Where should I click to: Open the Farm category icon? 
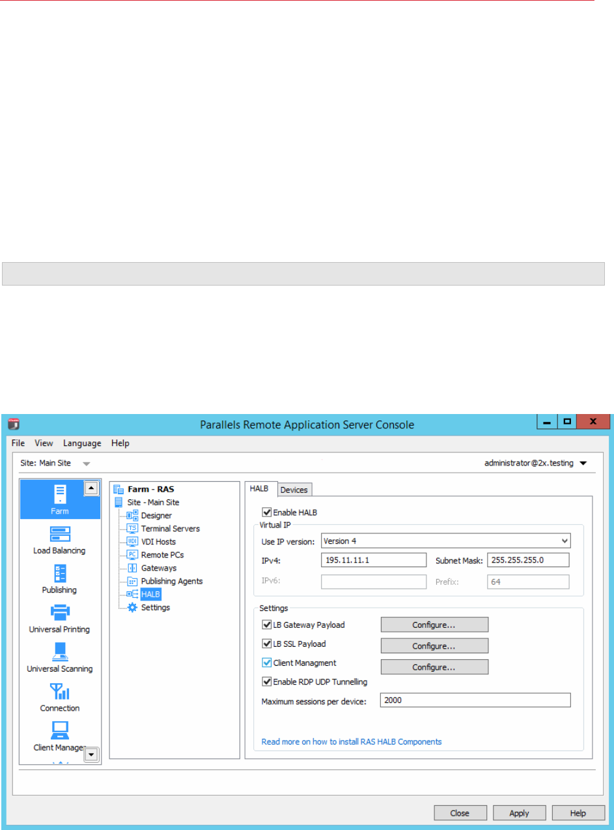coord(60,493)
